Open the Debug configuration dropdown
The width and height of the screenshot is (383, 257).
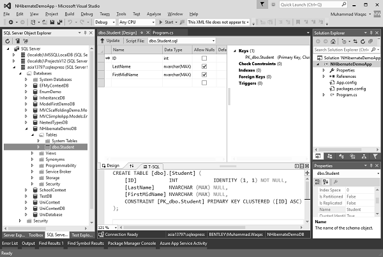[105, 22]
